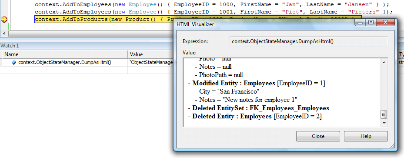Click the vertical scrollbar thumb in the Value pane

[384, 114]
